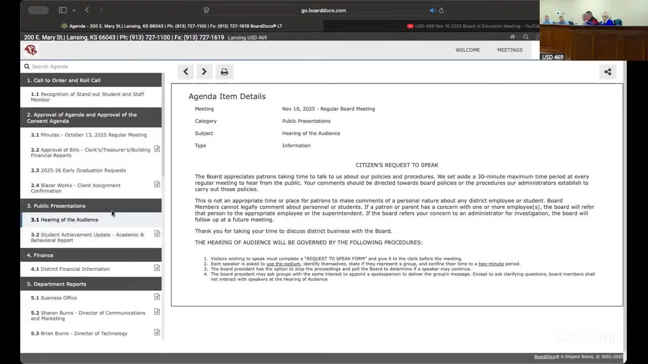
Task: Go to the next agenda item arrow
Action: [204, 72]
